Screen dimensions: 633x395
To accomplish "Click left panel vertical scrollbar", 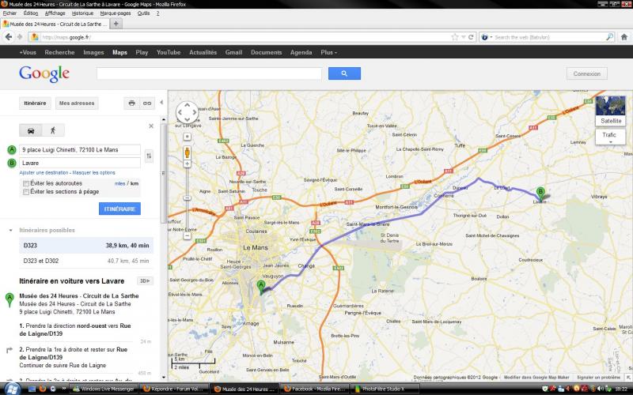I will [x=164, y=173].
